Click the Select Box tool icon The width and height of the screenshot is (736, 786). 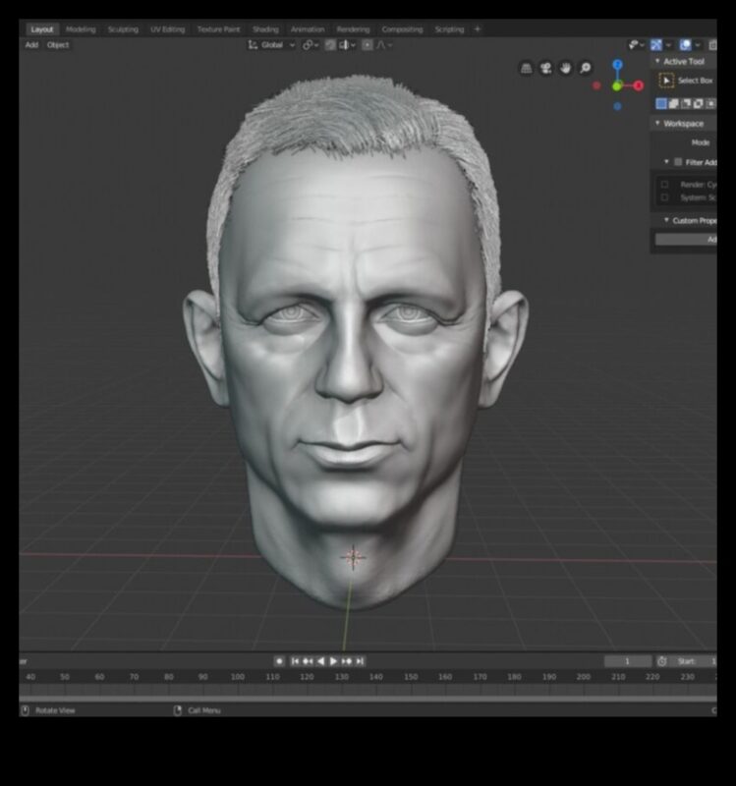(x=666, y=81)
